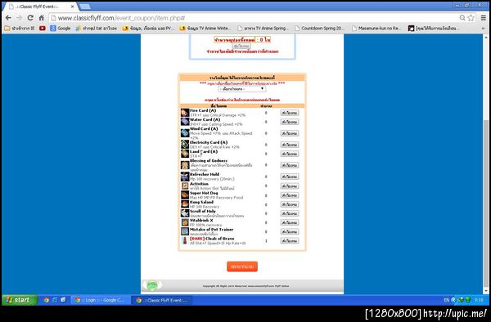Click the "Super Hot Dog" item name
This screenshot has height=322, width=491.
pos(204,193)
